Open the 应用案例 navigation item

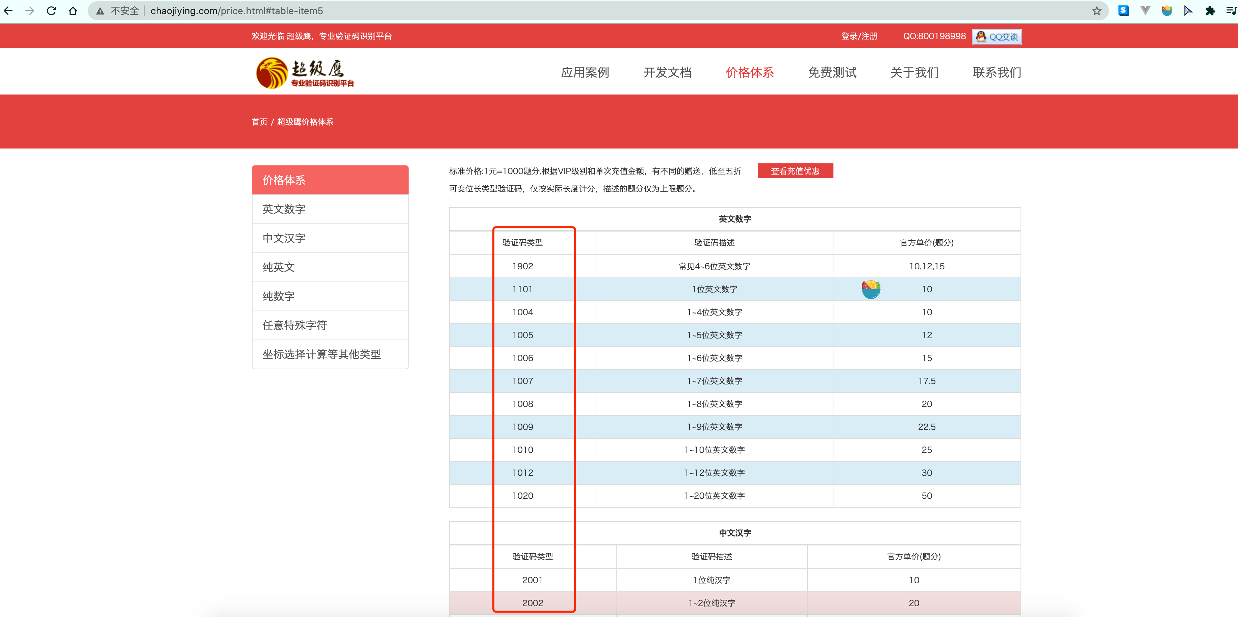tap(585, 73)
